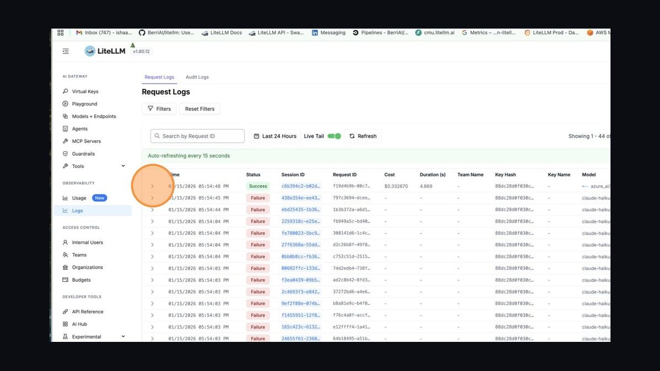Image resolution: width=660 pixels, height=371 pixels.
Task: Open session ID link c6b394c2-b02d
Action: point(300,186)
